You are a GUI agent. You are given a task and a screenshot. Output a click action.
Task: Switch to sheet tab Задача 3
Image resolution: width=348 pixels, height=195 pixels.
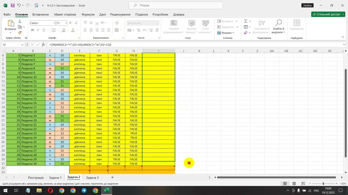pyautogui.click(x=92, y=178)
